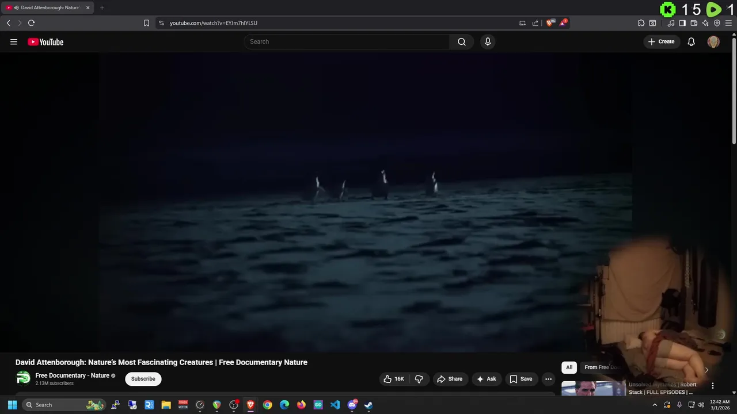Open the Brave VPN shield icon
Viewport: 737px width, 414px height.
pyautogui.click(x=717, y=23)
